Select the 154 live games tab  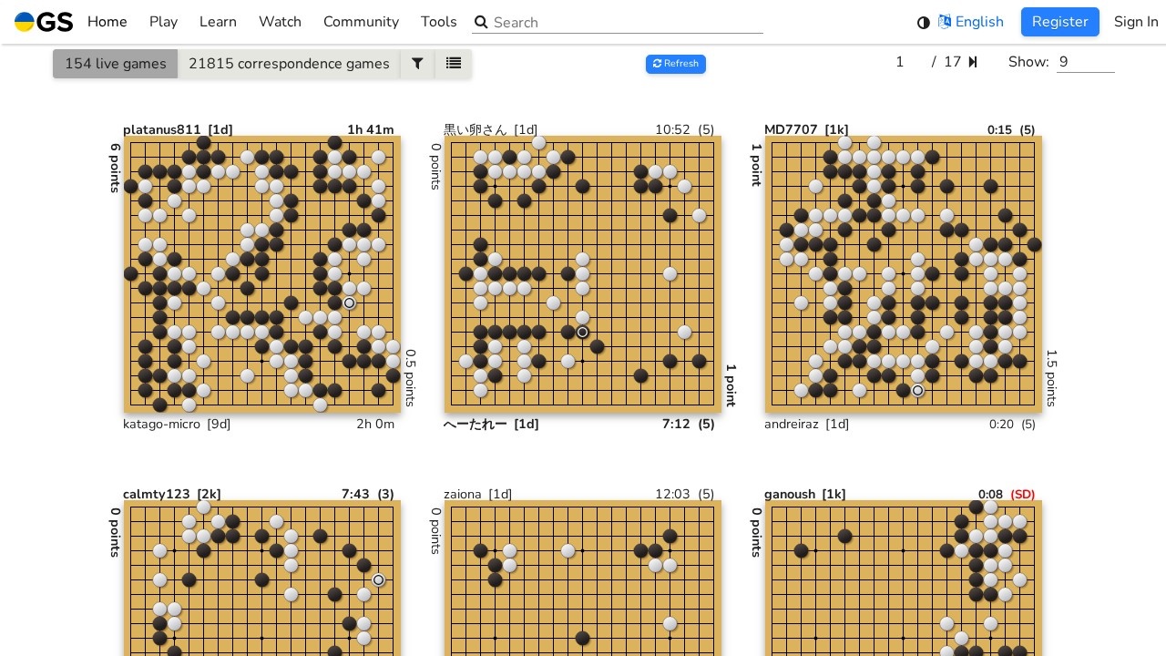pyautogui.click(x=115, y=64)
